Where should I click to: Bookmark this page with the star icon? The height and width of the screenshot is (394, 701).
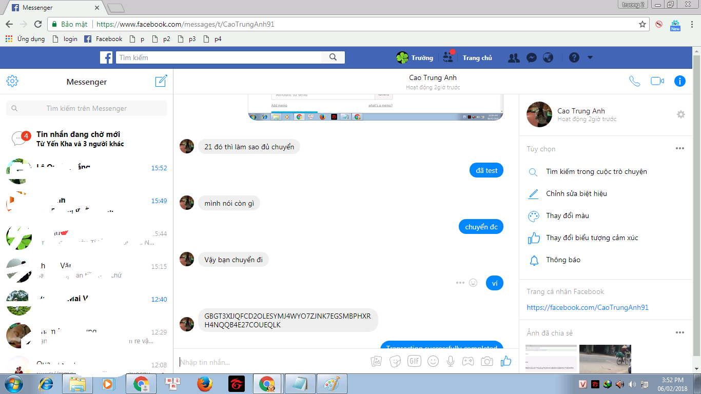(x=642, y=24)
